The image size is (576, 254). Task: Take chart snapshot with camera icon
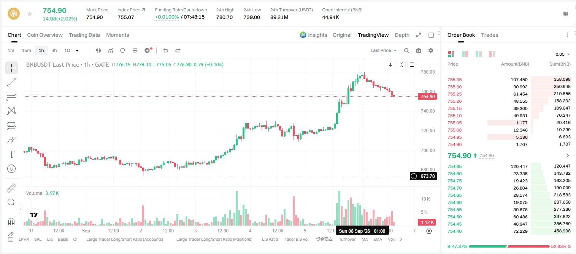(419, 50)
